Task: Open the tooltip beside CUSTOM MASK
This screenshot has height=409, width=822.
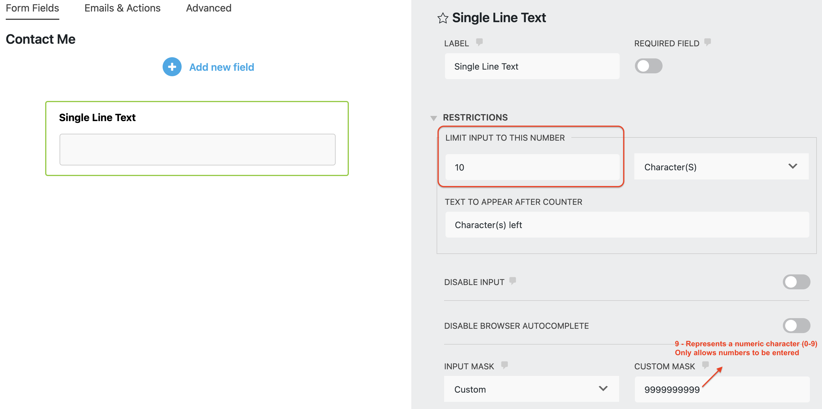Action: pyautogui.click(x=705, y=365)
